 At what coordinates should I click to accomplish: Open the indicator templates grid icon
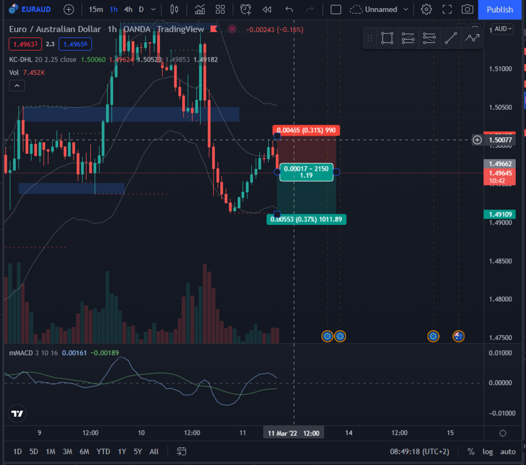[x=220, y=9]
